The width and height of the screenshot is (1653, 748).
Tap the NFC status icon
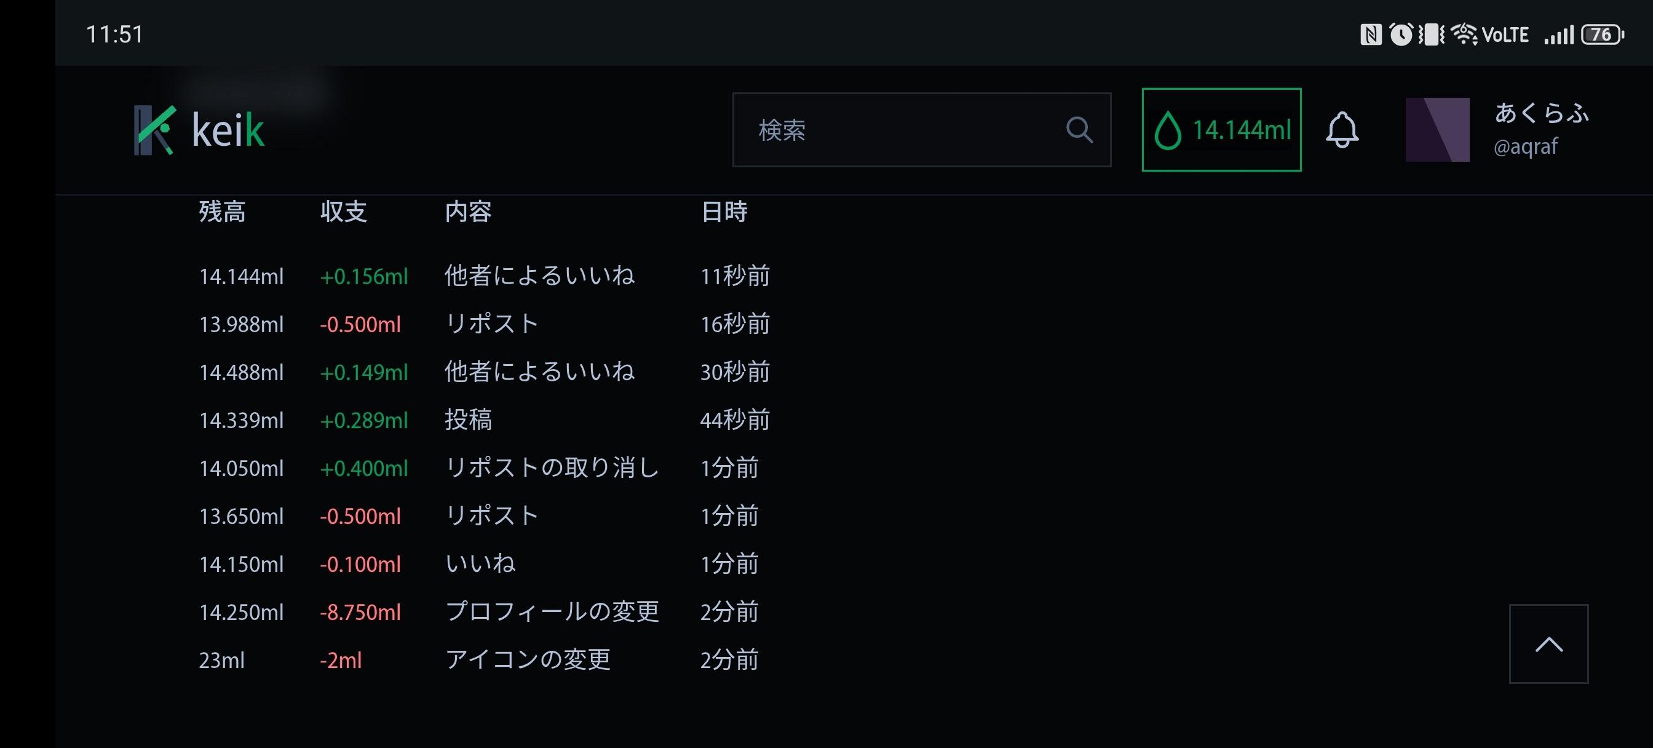coord(1371,34)
